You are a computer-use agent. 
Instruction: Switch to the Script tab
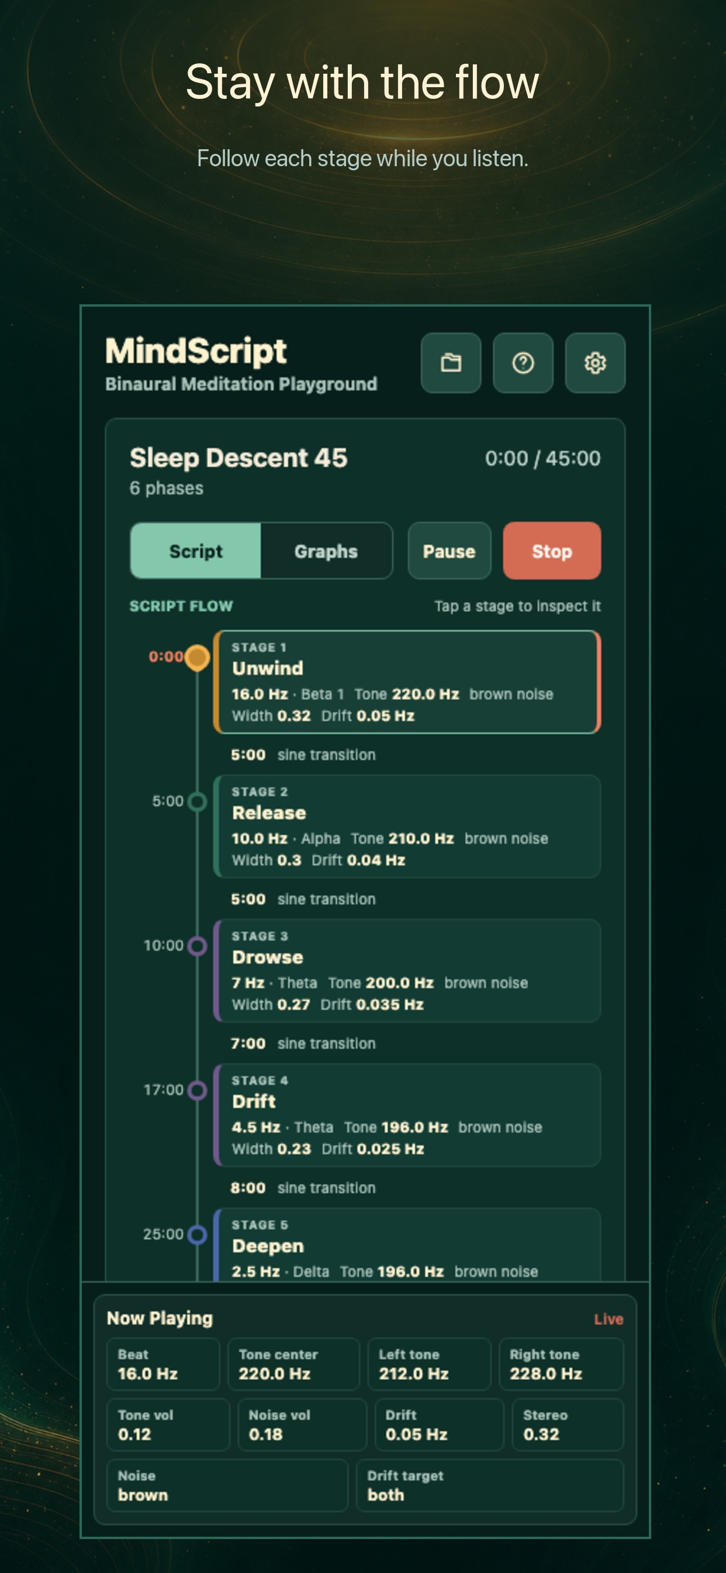click(196, 551)
